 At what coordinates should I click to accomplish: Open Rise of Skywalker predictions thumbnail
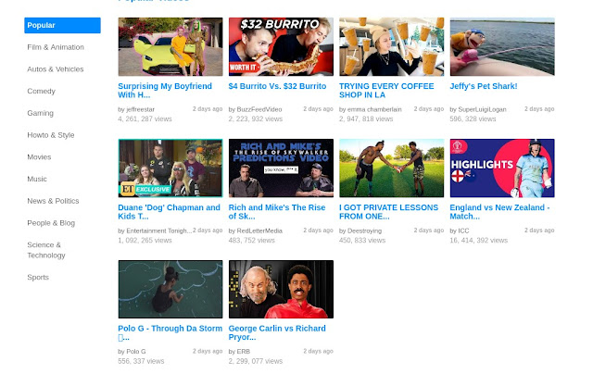(x=281, y=168)
